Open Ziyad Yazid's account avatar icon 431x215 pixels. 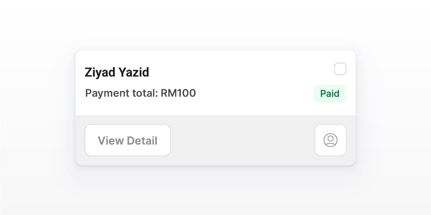click(330, 140)
